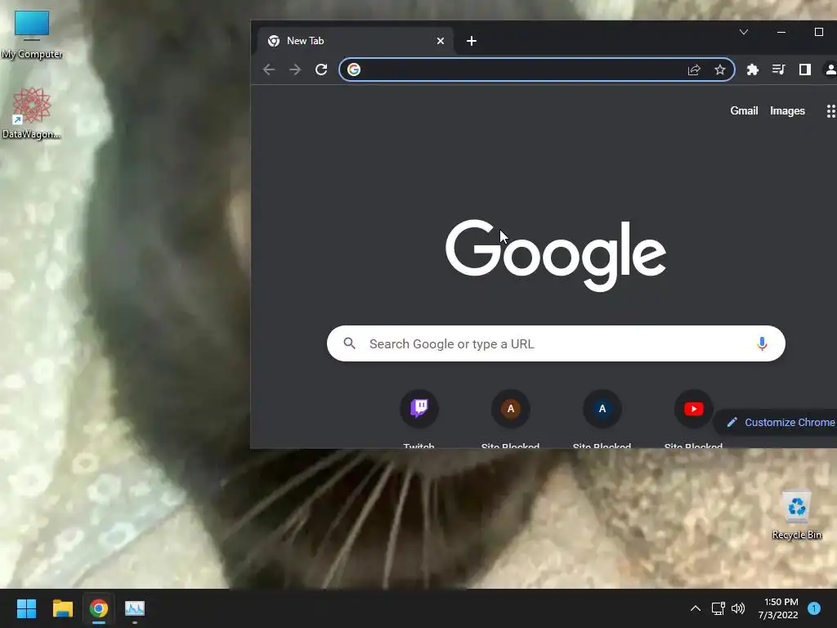
Task: Open the Google apps grid
Action: click(x=830, y=111)
